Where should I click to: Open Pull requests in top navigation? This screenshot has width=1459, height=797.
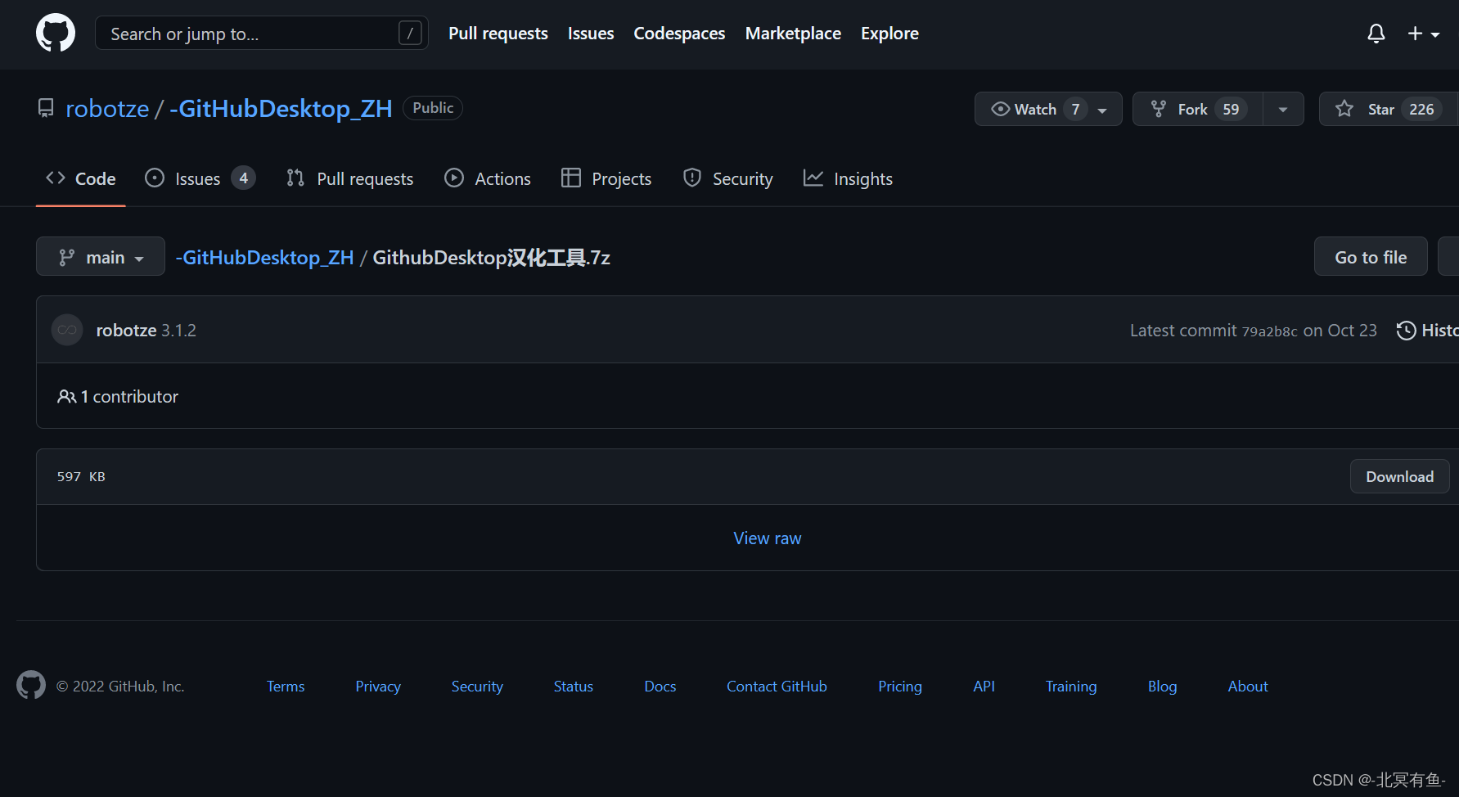pos(498,34)
